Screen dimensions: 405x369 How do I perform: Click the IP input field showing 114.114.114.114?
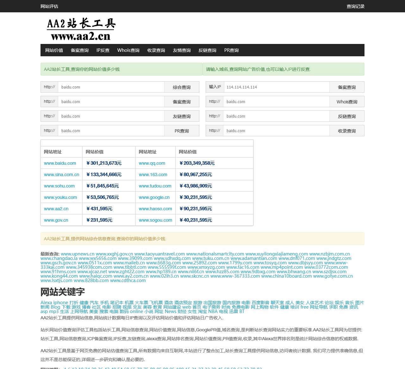(x=275, y=87)
